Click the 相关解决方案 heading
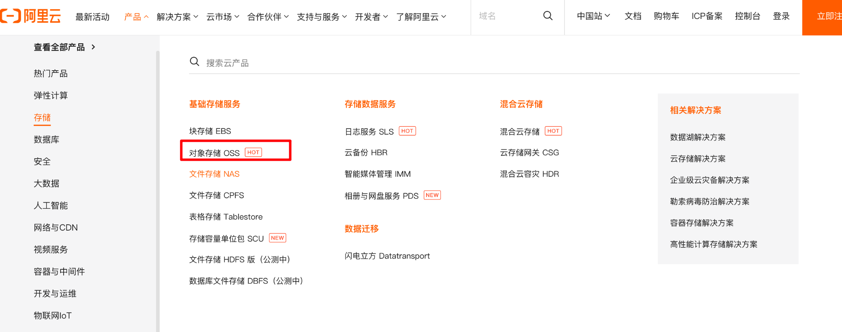 pos(695,110)
